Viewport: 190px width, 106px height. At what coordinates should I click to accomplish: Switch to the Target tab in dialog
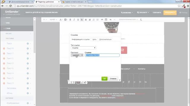click(x=94, y=39)
